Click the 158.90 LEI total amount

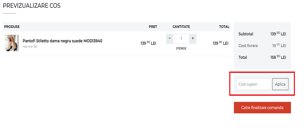coord(278,57)
